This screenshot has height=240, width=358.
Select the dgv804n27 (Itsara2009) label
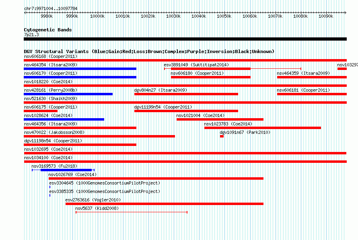[160, 90]
